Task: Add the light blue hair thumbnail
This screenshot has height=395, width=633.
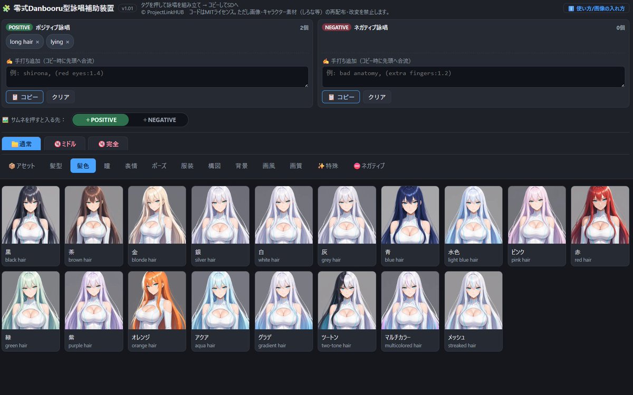Action: (x=474, y=226)
